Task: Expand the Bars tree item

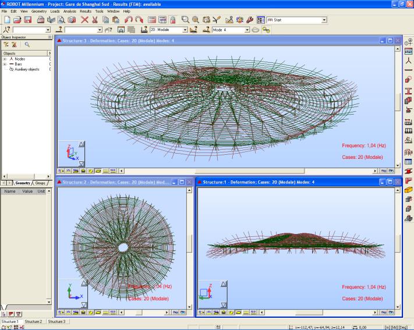Action: tap(5, 64)
